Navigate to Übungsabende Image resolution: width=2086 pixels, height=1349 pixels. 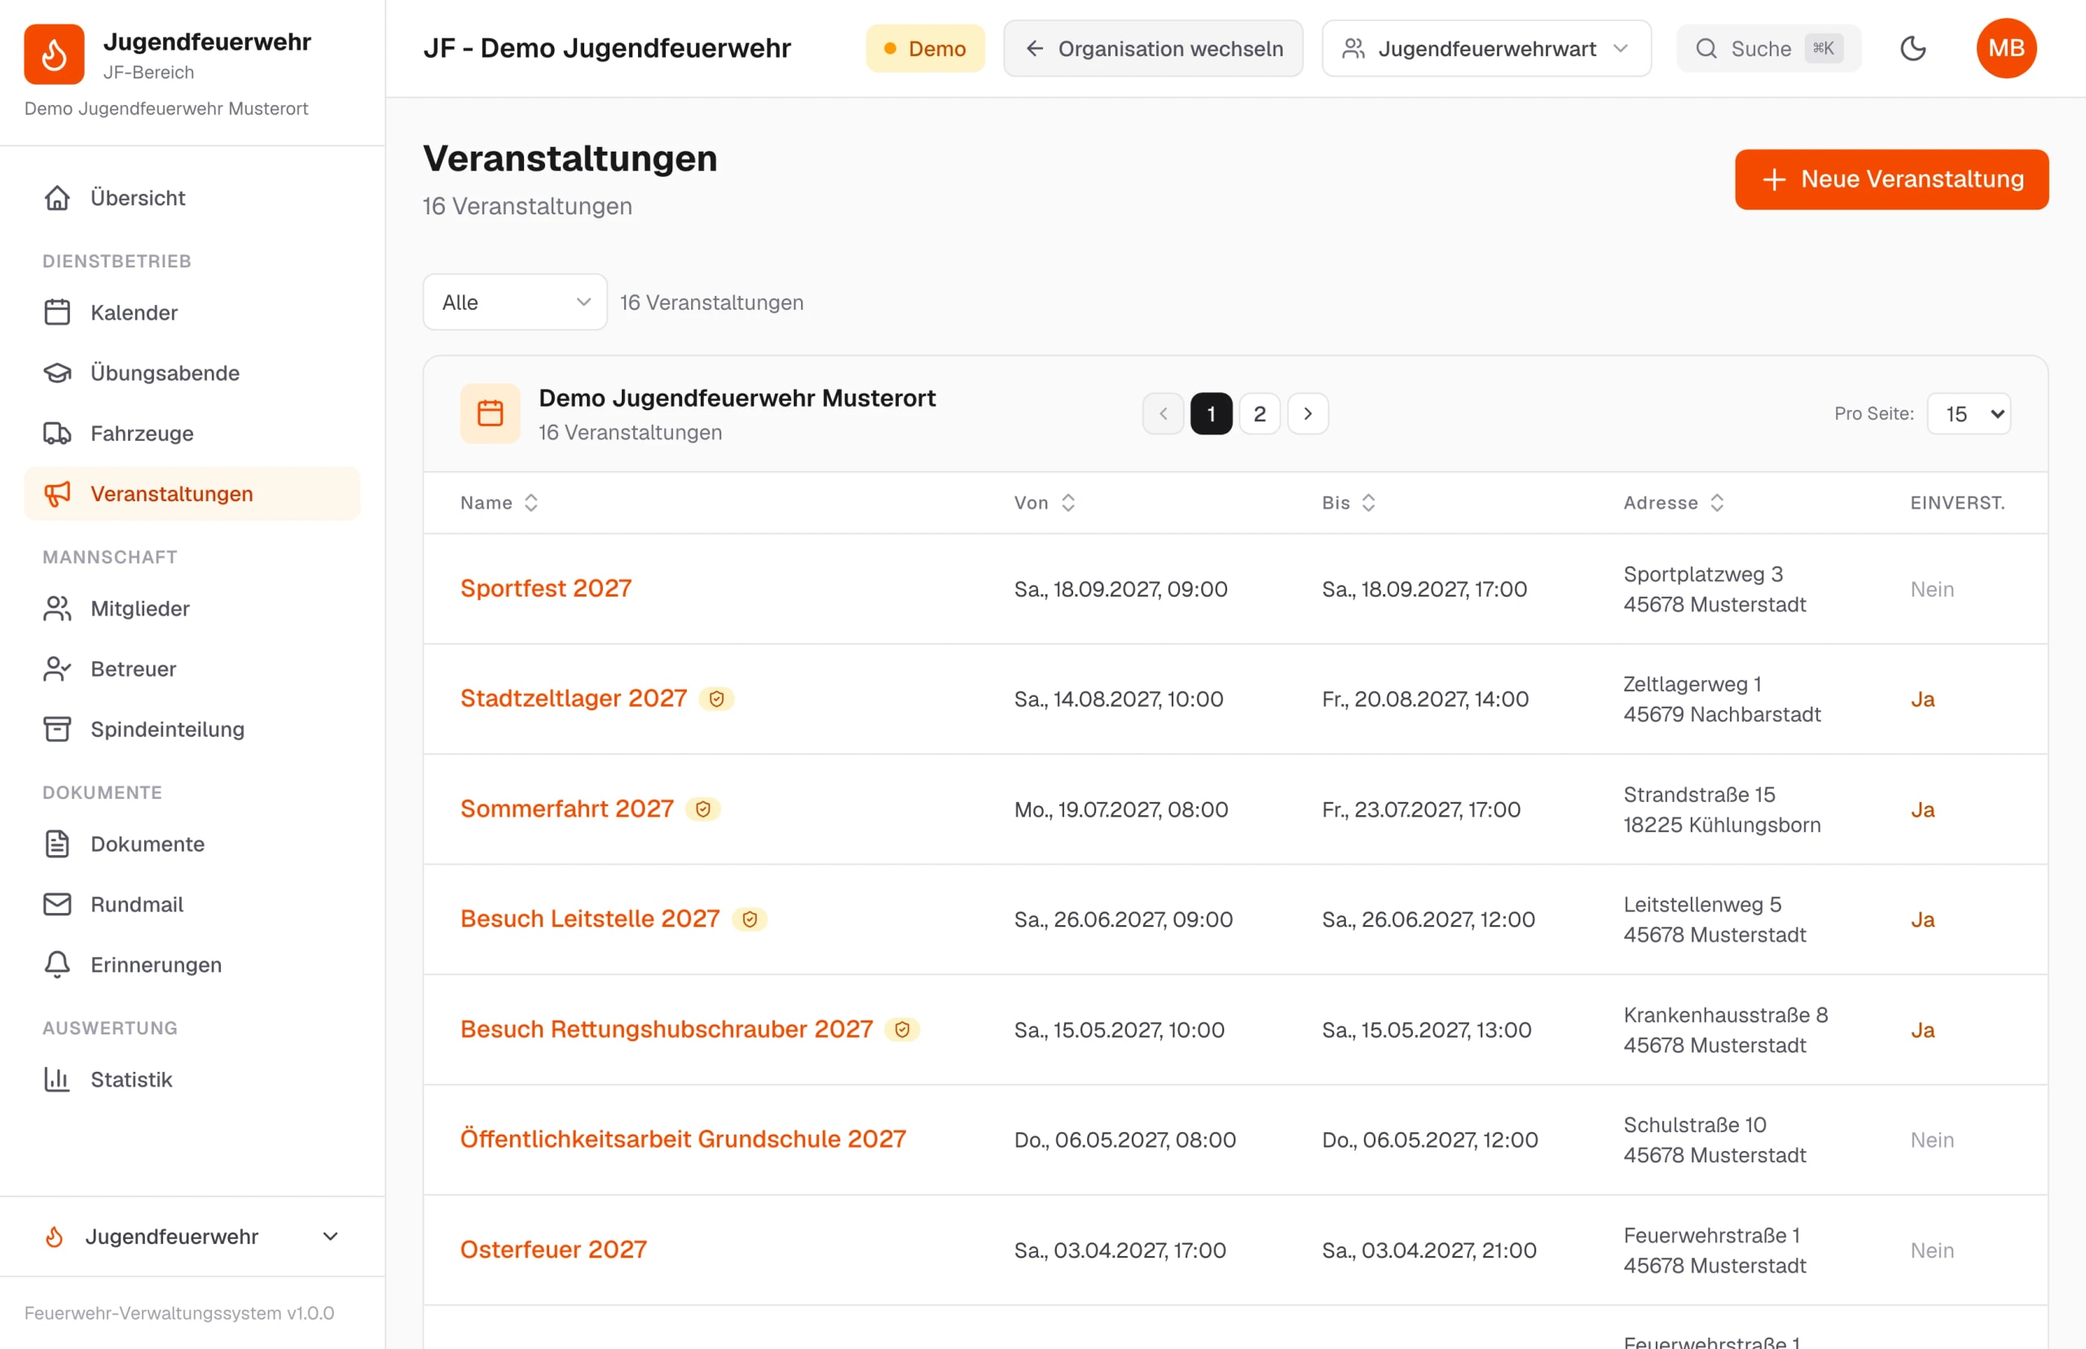(x=191, y=373)
